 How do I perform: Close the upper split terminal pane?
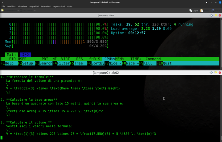[x=220, y=15]
